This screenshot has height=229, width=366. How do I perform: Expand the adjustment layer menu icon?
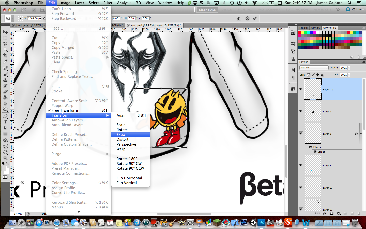(338, 213)
